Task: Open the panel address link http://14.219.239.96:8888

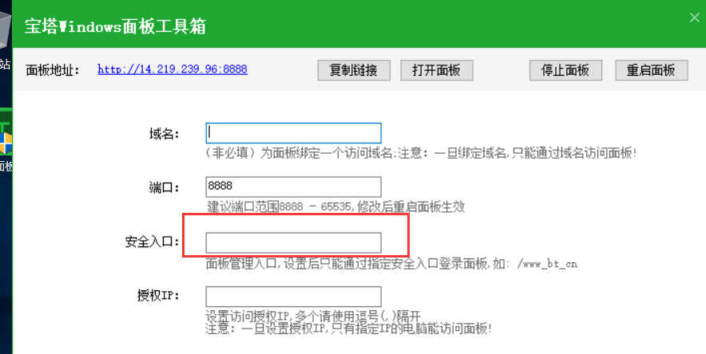Action: (x=173, y=69)
